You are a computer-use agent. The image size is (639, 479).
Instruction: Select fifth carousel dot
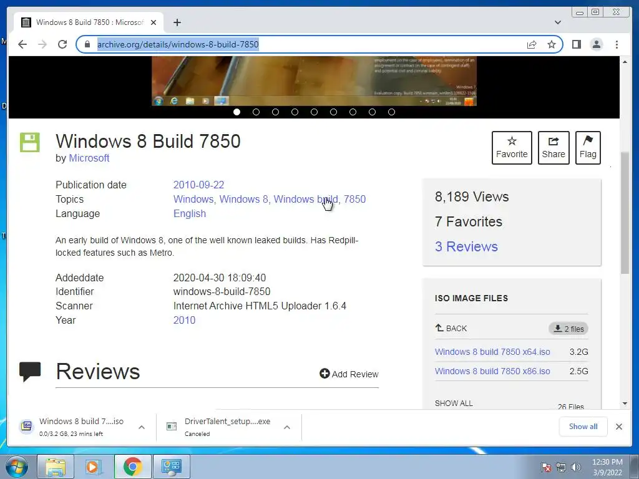(315, 112)
